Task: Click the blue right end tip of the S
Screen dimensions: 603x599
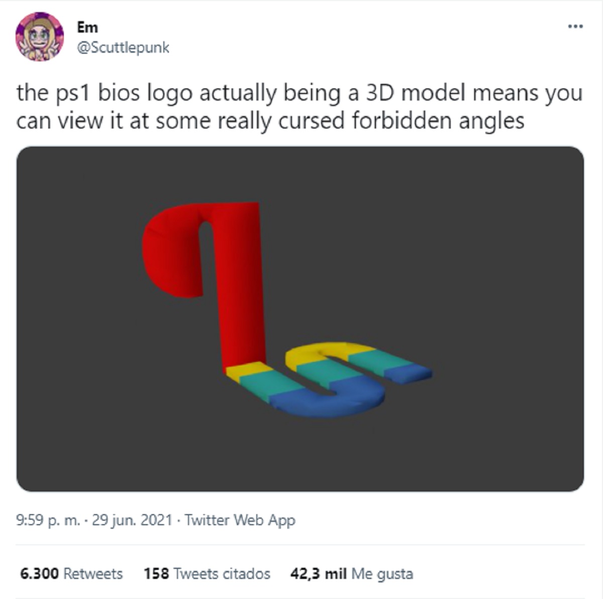Action: pyautogui.click(x=412, y=373)
